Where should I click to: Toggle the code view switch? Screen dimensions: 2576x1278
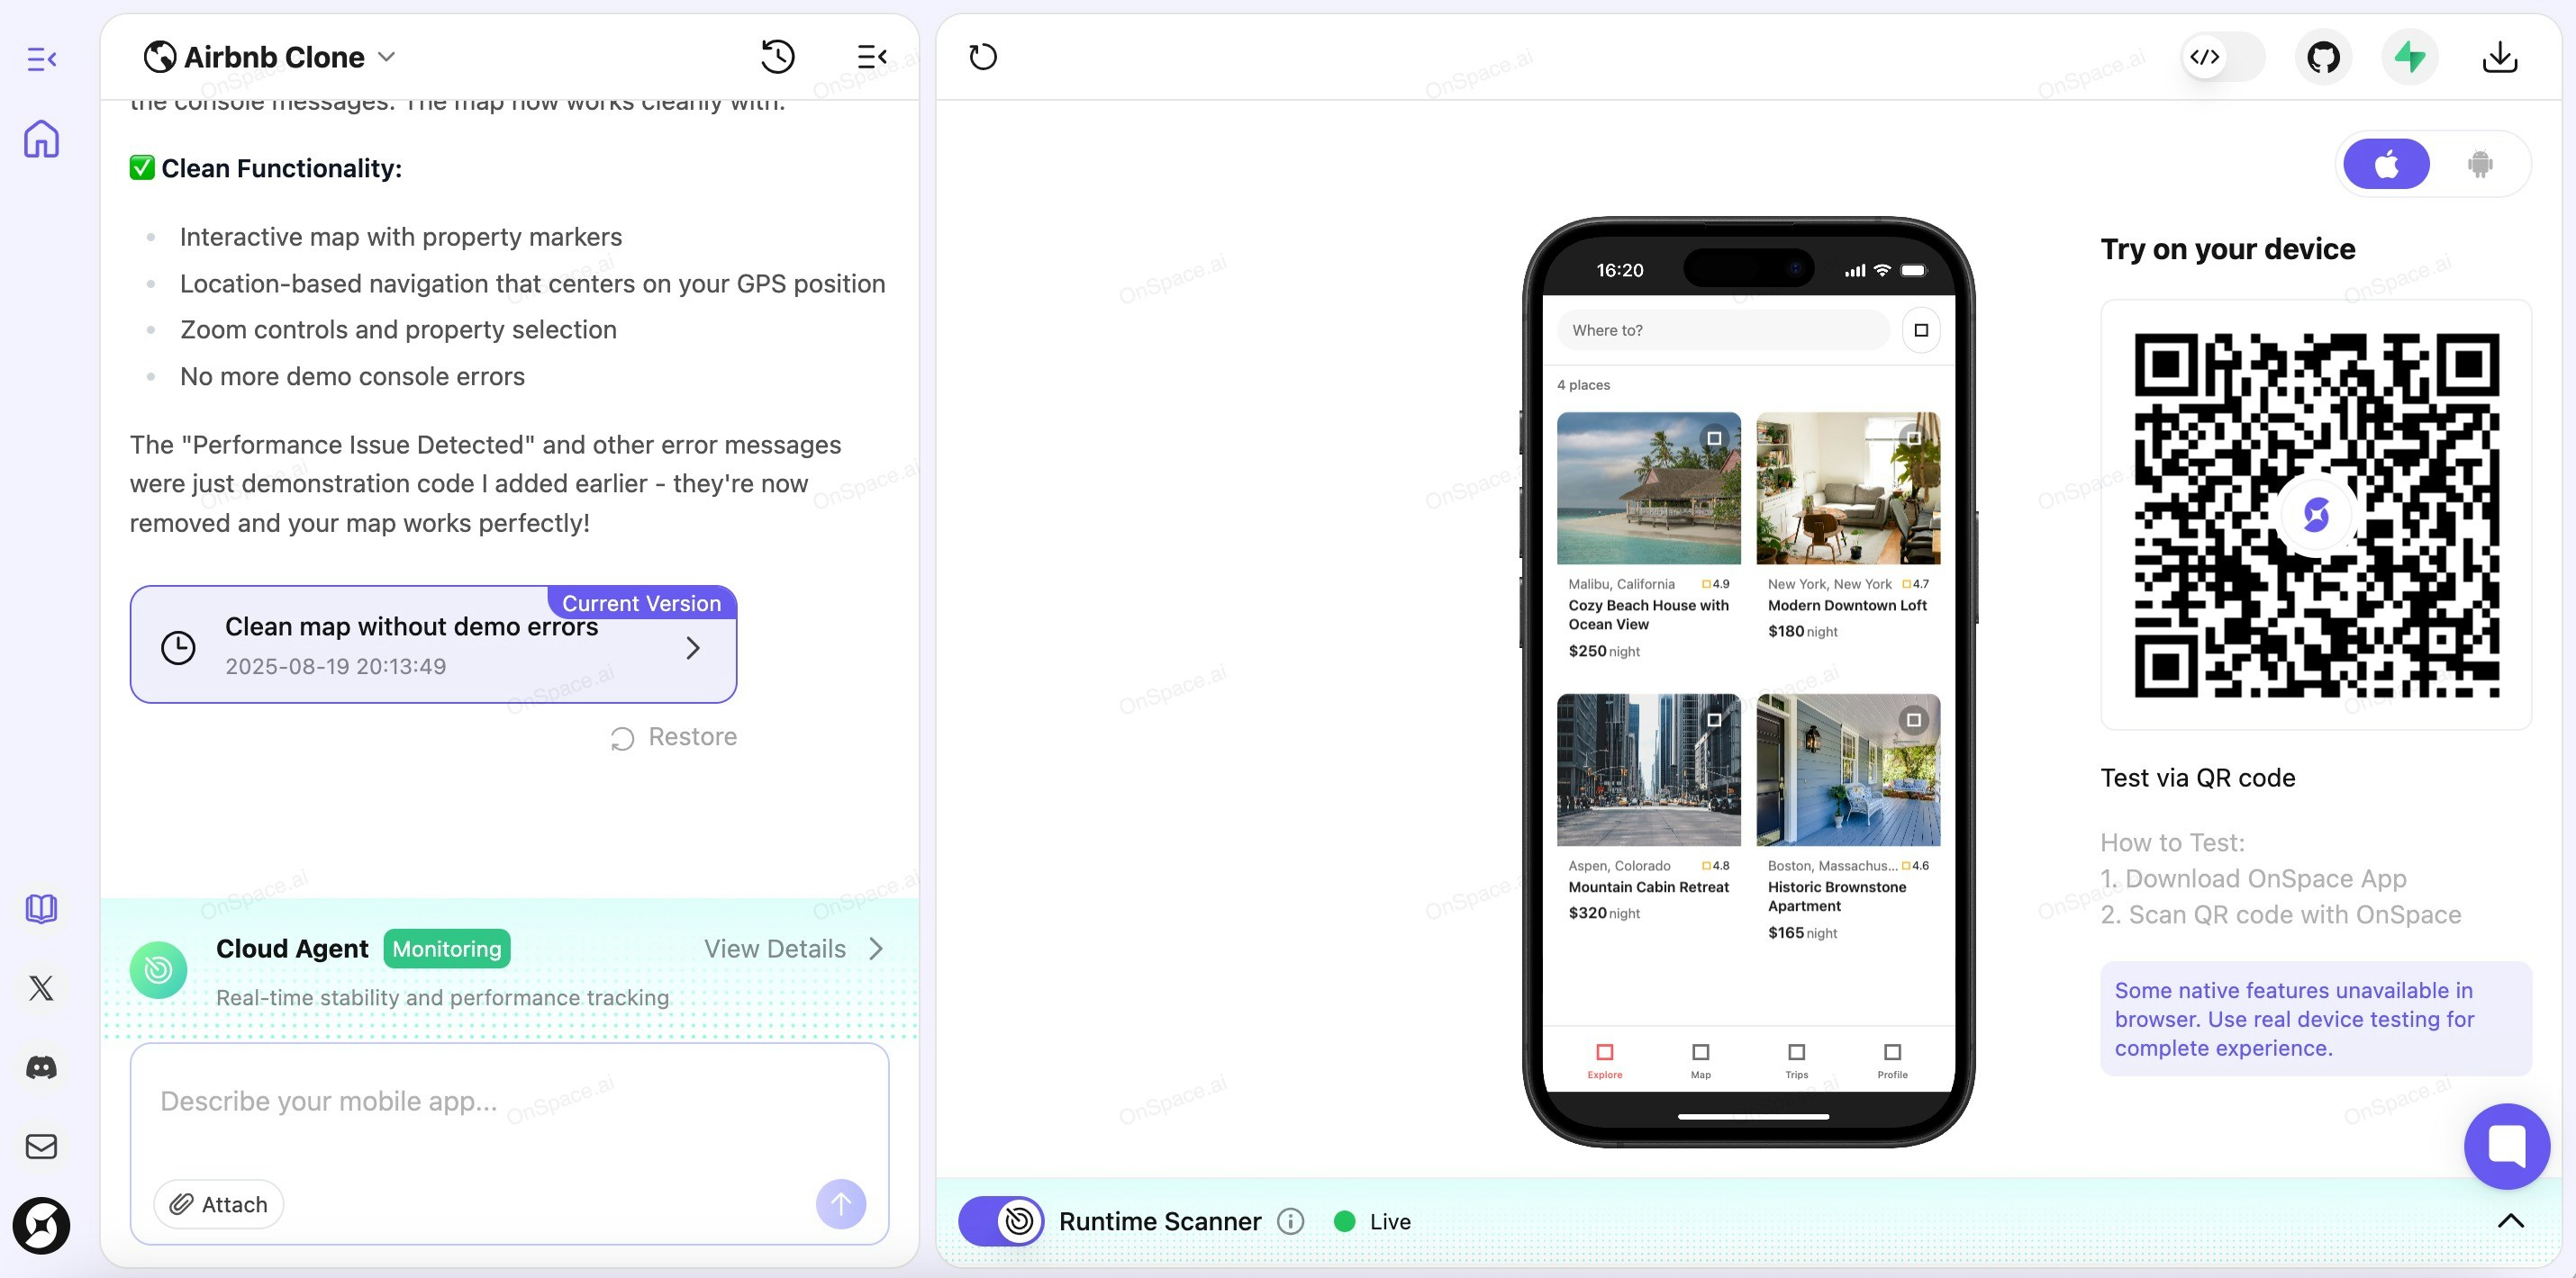point(2221,57)
